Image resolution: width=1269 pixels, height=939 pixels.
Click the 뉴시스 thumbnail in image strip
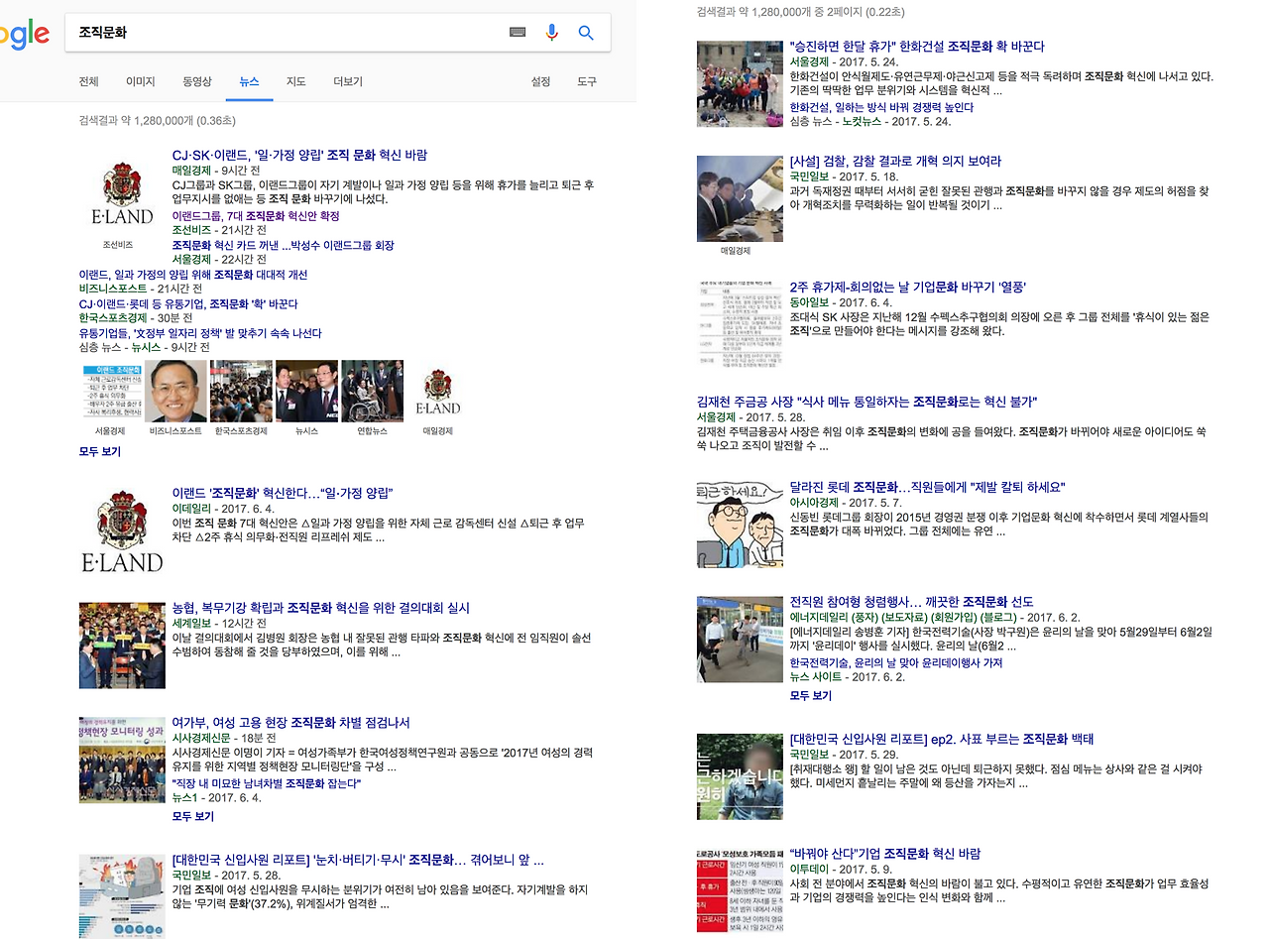click(307, 392)
